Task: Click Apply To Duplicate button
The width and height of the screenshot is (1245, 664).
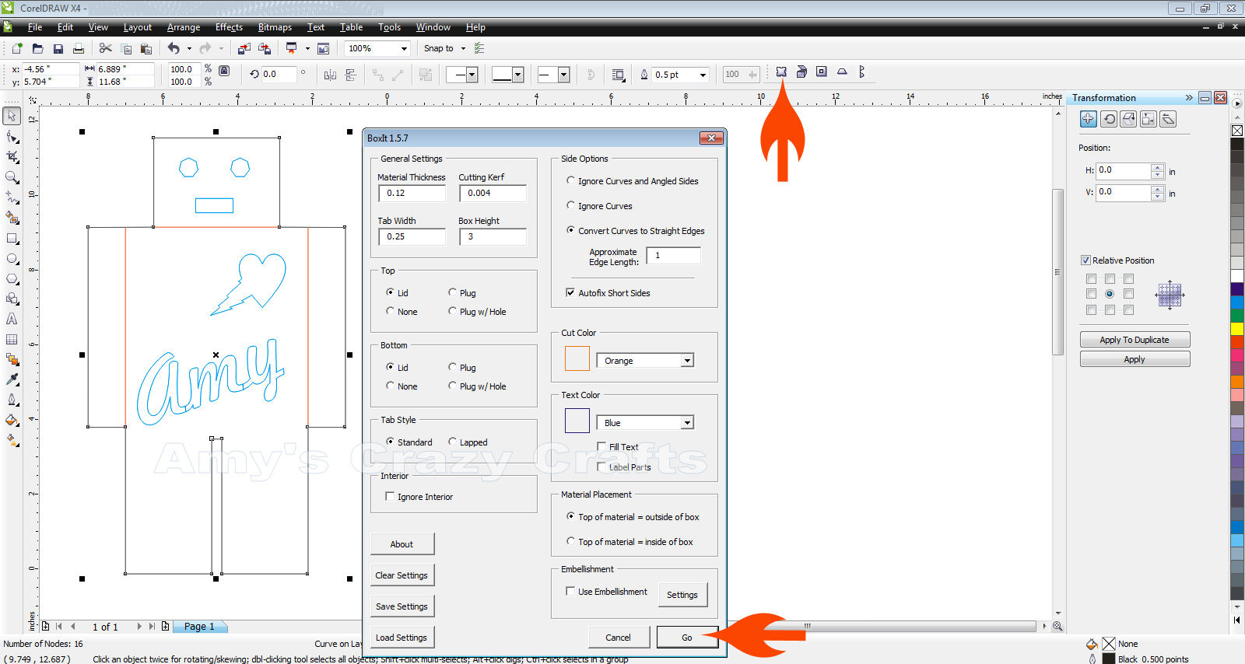Action: coord(1135,340)
